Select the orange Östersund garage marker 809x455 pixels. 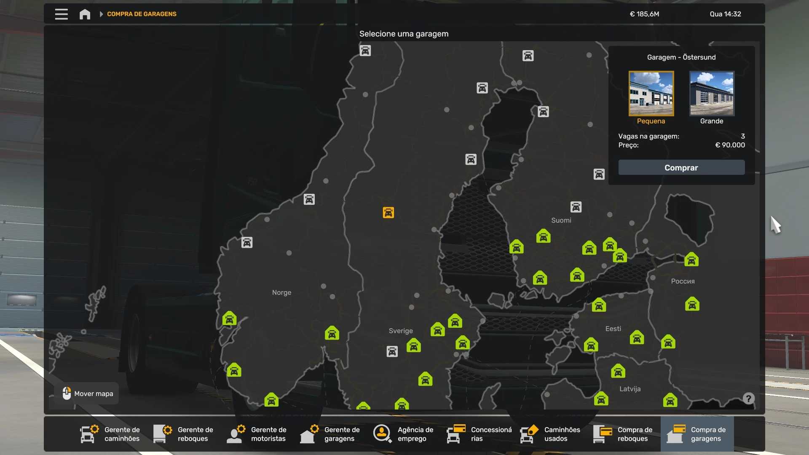(x=388, y=212)
